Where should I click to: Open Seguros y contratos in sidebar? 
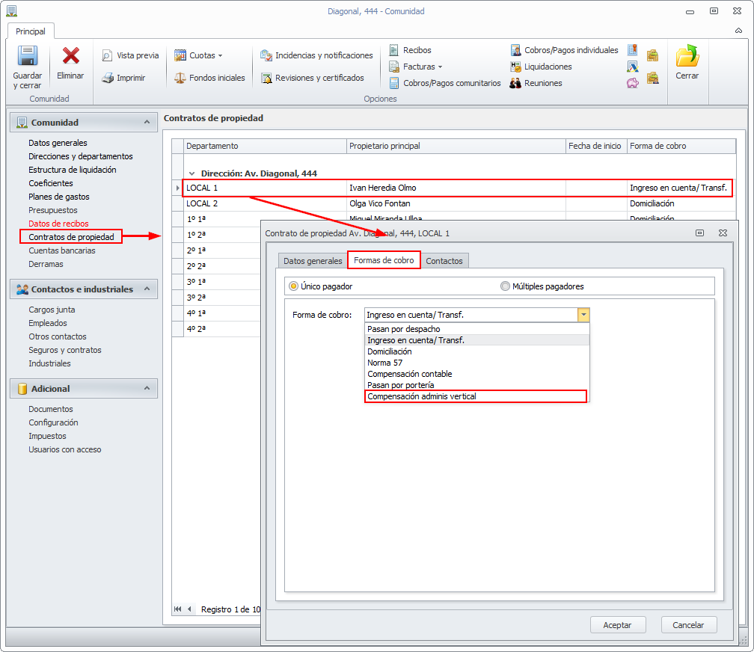pos(65,350)
